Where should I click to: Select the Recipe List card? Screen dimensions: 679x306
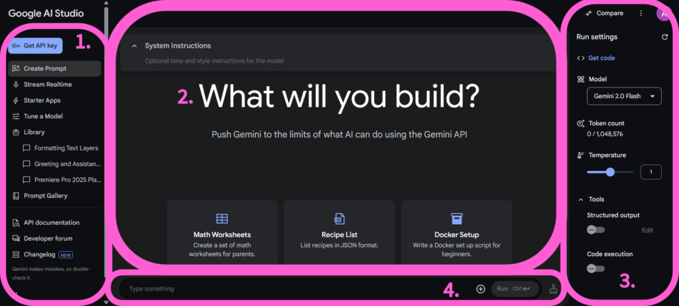click(339, 232)
